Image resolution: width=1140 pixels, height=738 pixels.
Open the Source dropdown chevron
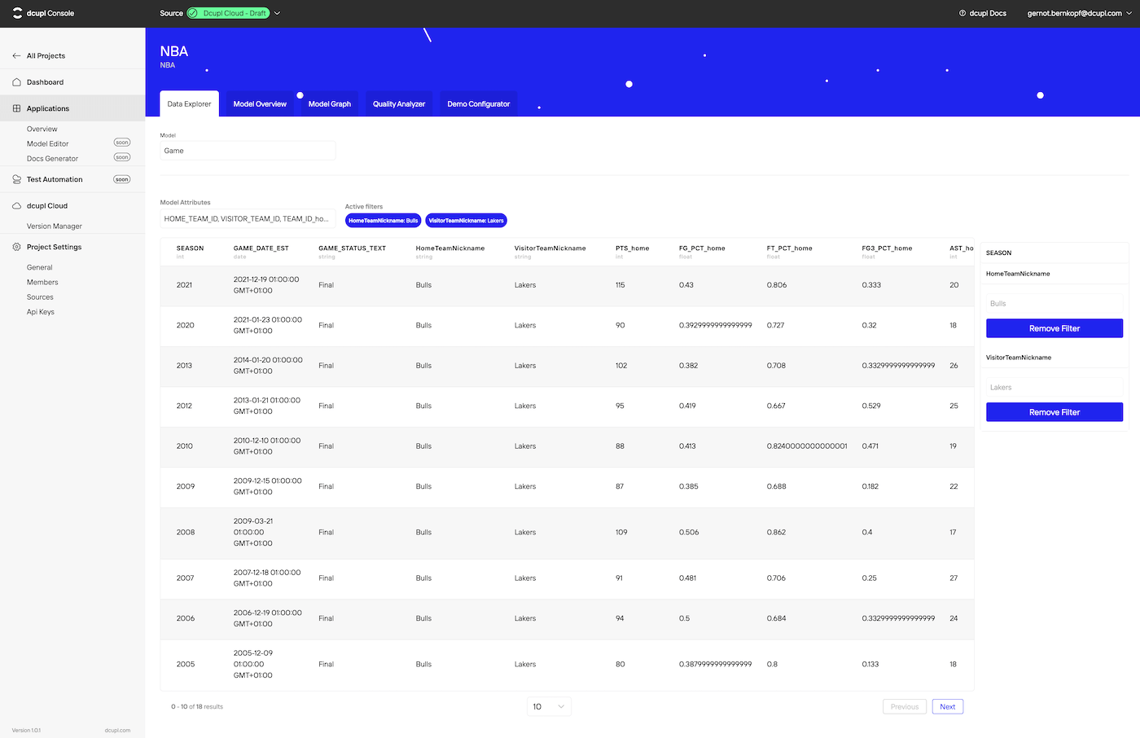(x=277, y=13)
